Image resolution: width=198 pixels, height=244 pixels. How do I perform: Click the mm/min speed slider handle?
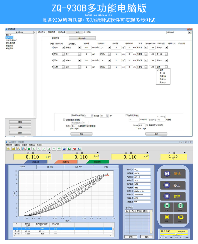pyautogui.click(x=176, y=234)
